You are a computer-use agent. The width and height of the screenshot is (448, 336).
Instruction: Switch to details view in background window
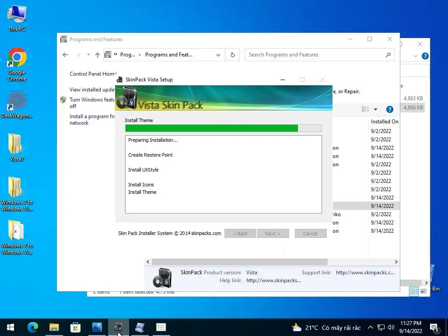(x=414, y=291)
